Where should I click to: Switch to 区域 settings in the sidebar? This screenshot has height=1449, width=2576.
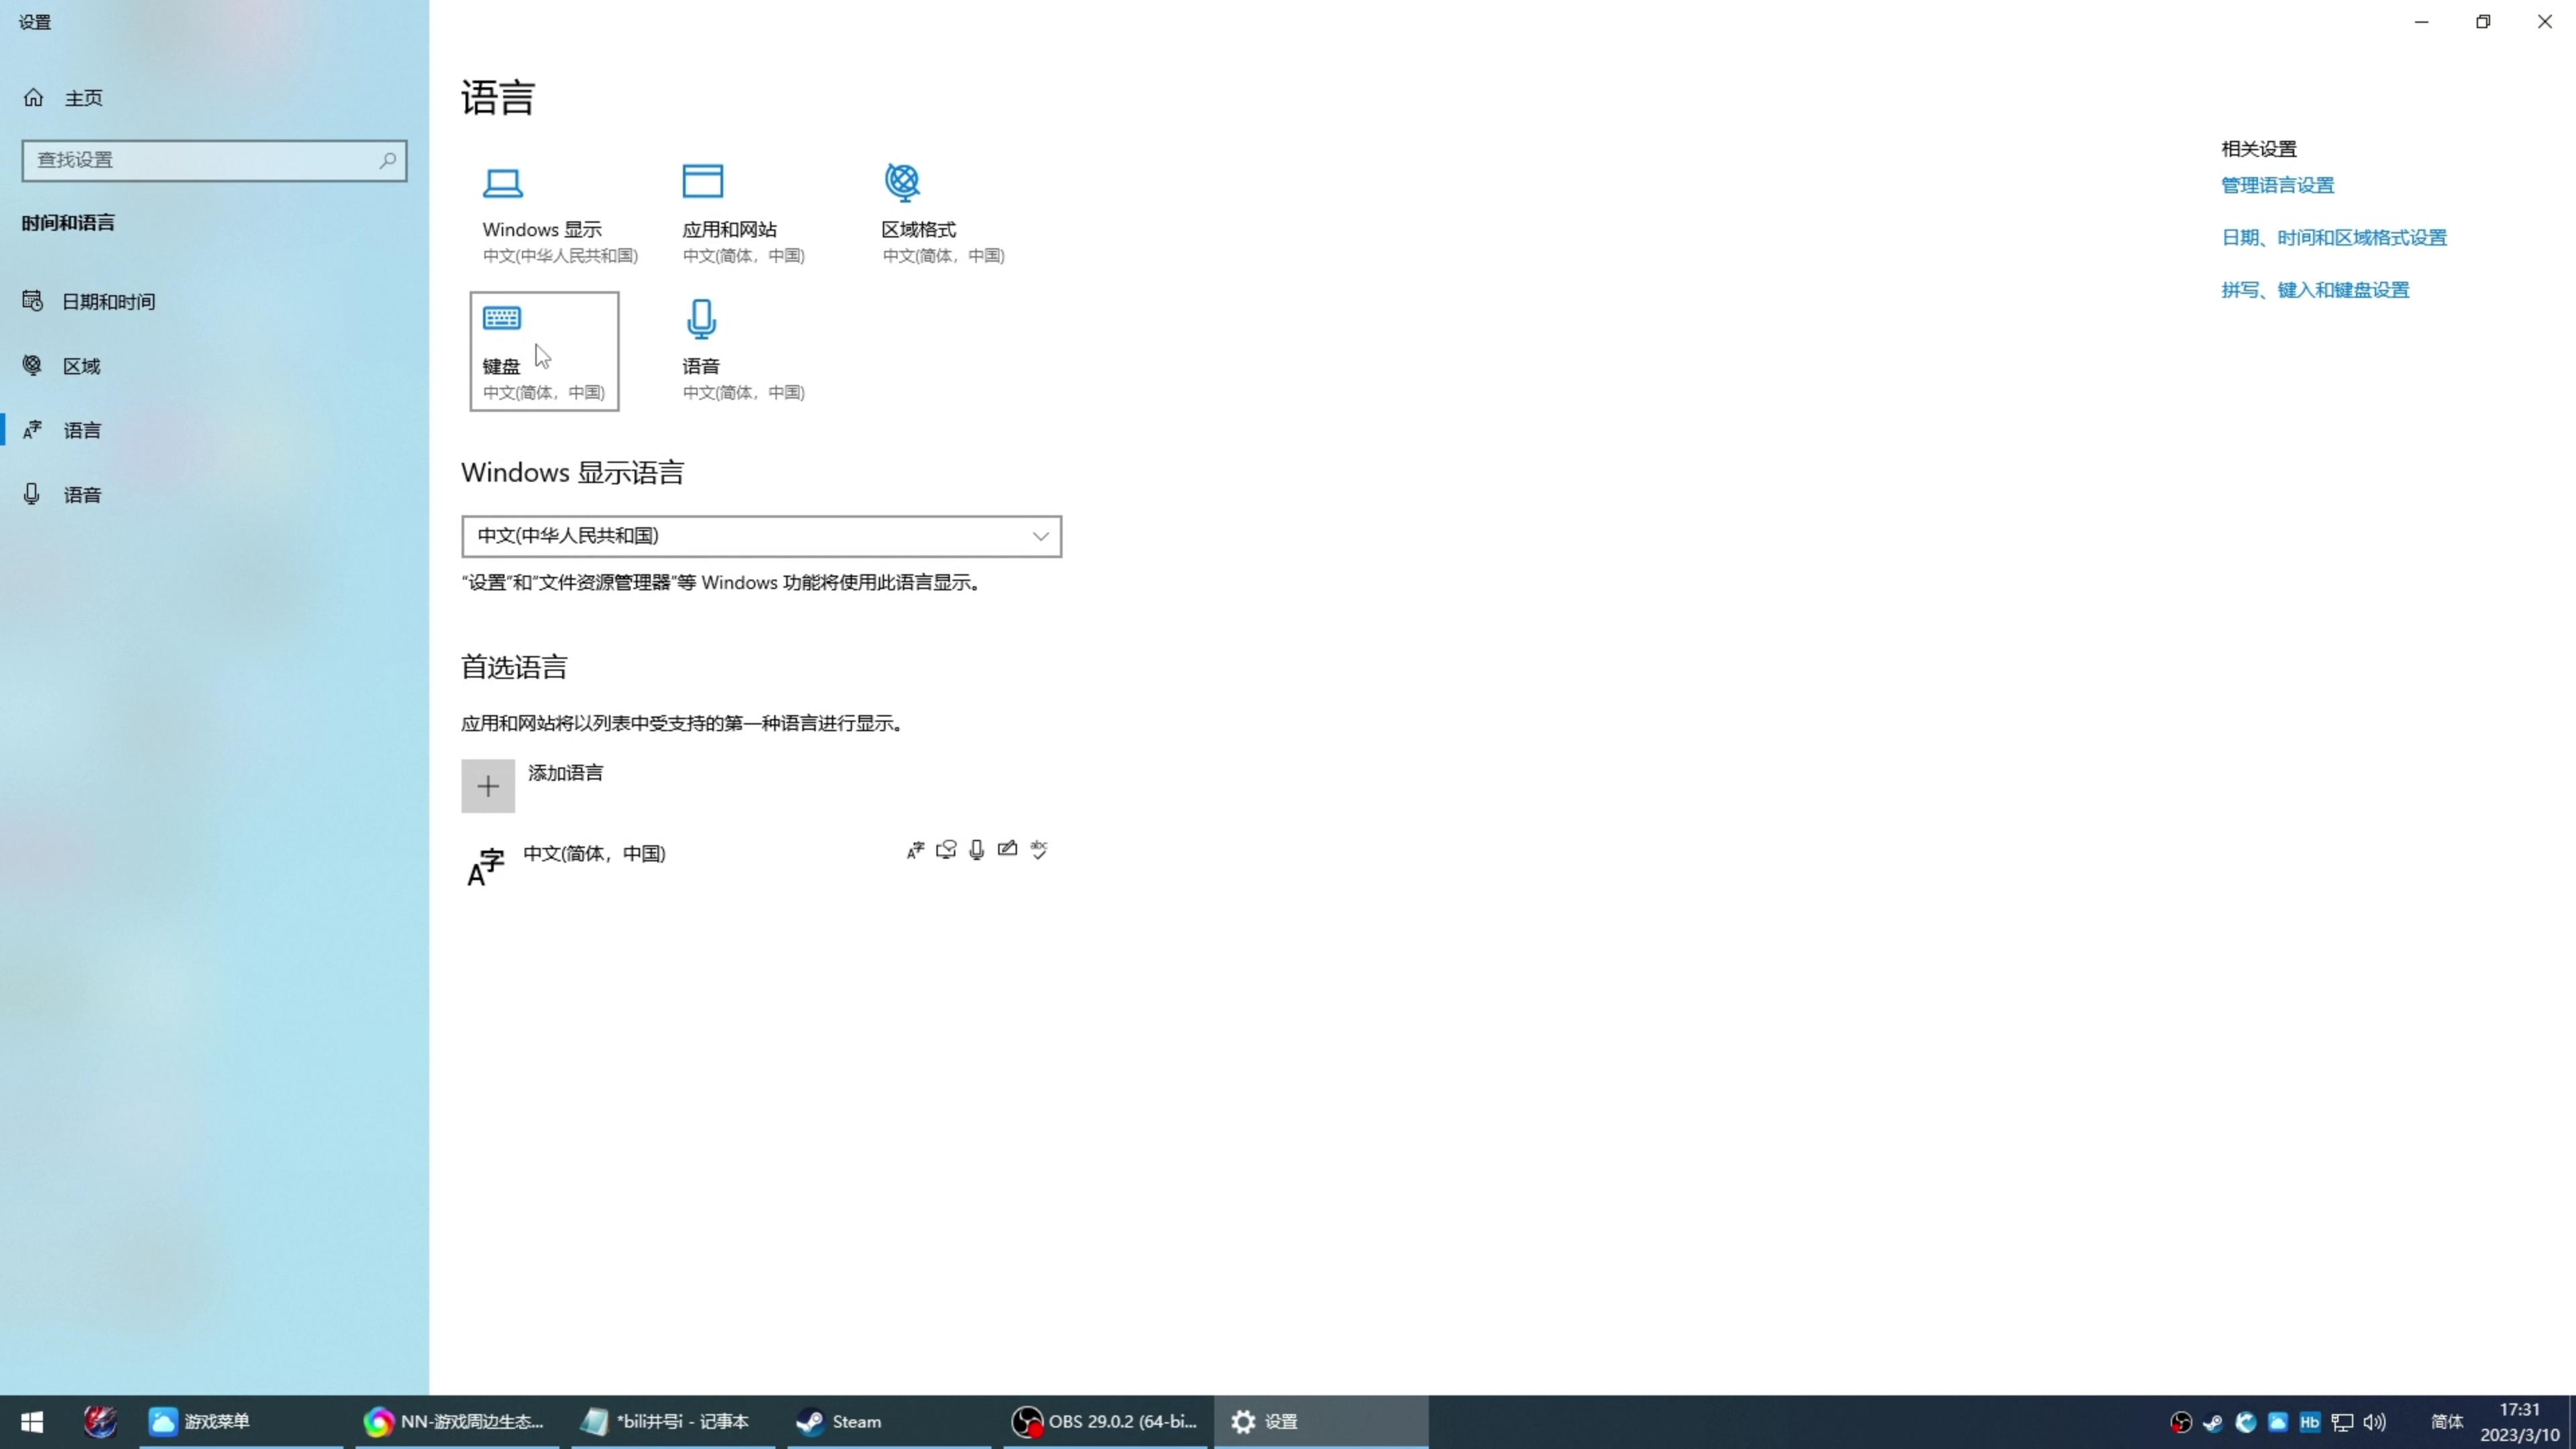tap(80, 366)
